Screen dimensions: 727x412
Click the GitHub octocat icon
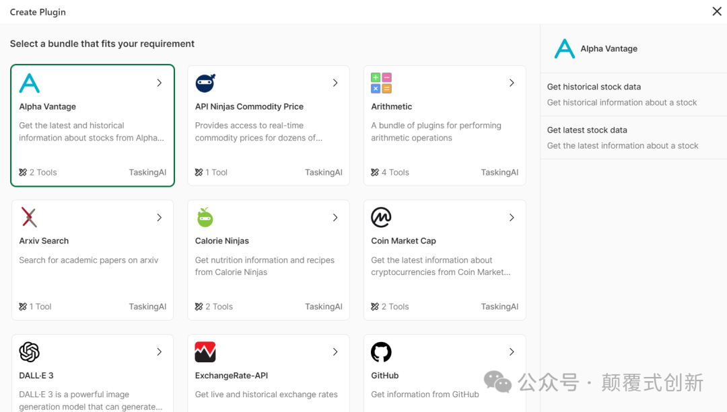381,352
